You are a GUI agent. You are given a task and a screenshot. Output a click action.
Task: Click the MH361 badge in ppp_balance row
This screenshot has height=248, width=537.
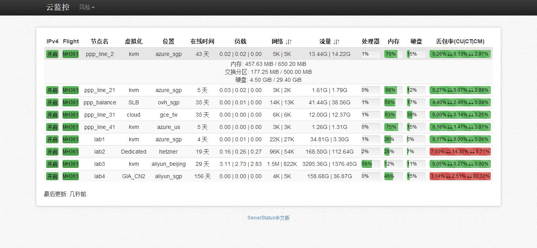[x=70, y=102]
